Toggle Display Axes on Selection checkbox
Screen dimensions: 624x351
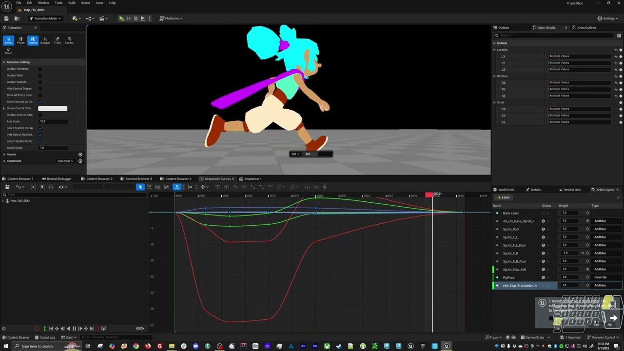[x=40, y=115]
